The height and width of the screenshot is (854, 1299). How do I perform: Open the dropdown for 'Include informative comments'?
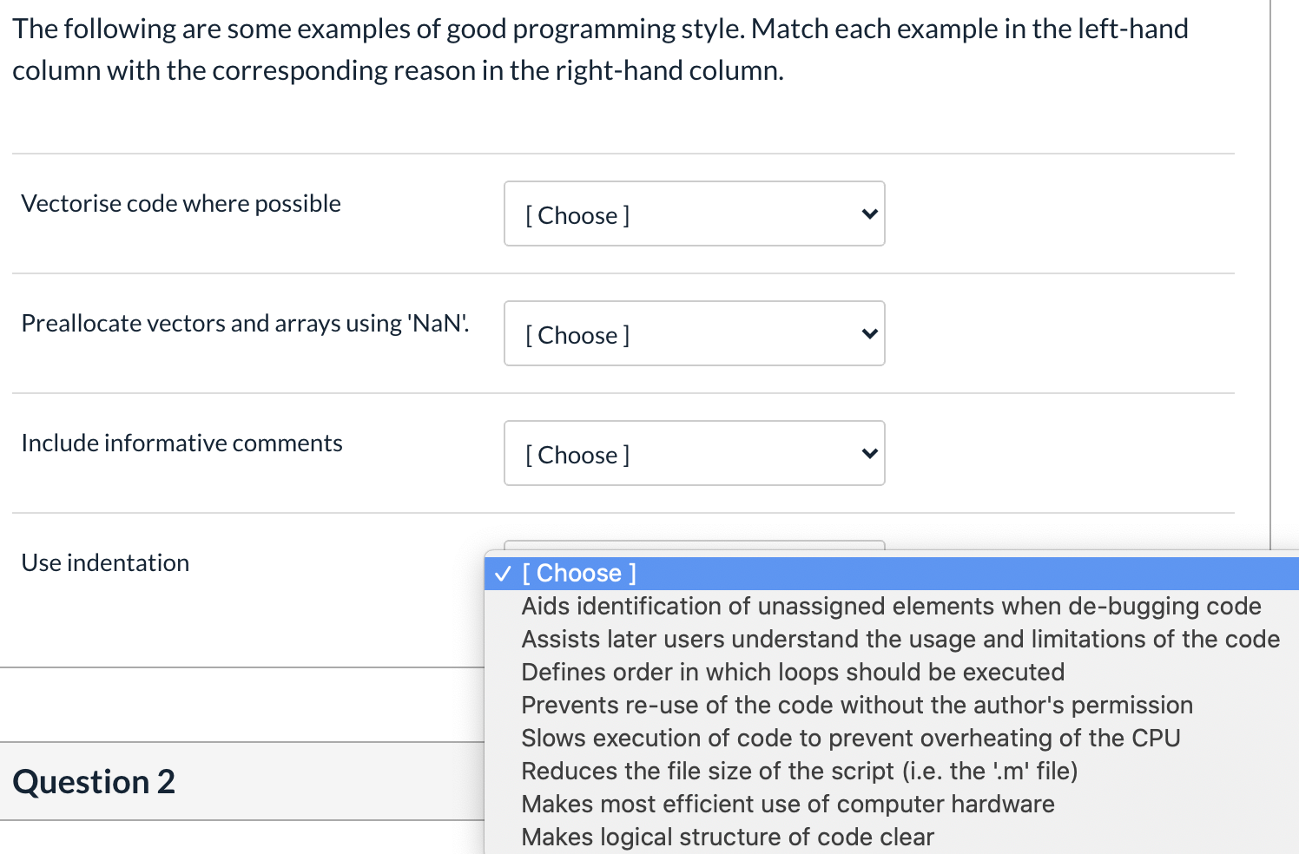click(693, 453)
